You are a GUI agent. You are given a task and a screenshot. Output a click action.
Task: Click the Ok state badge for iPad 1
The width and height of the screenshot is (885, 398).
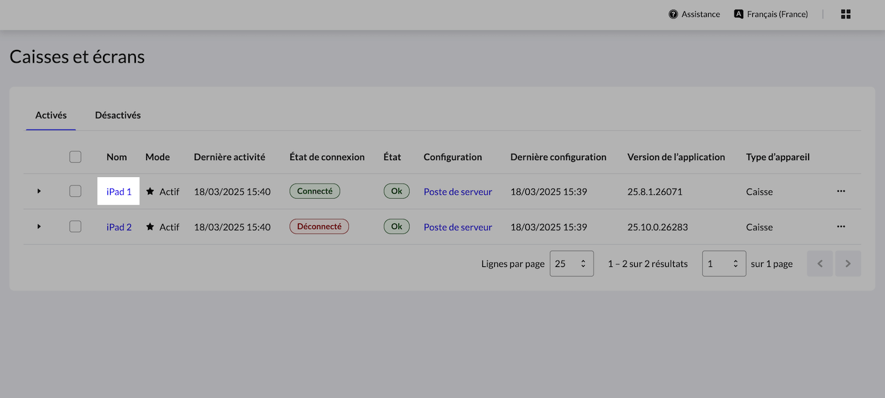pyautogui.click(x=396, y=191)
